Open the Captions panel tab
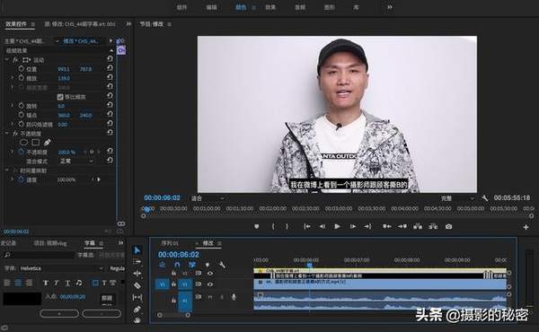 90,243
